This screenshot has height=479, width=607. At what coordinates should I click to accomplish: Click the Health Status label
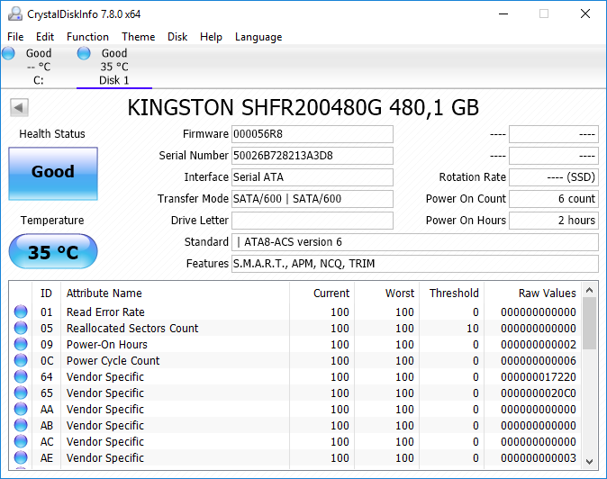pyautogui.click(x=52, y=134)
